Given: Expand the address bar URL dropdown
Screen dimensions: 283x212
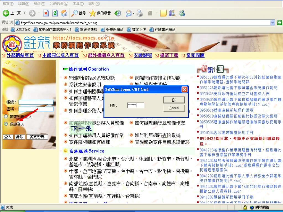Looking at the screenshot, I should click(272, 23).
